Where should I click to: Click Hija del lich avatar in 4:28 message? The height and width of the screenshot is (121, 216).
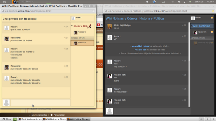(x=110, y=76)
